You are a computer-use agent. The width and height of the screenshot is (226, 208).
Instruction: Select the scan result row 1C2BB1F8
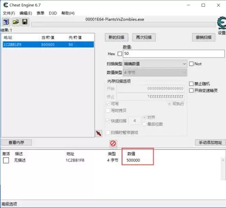[48, 45]
